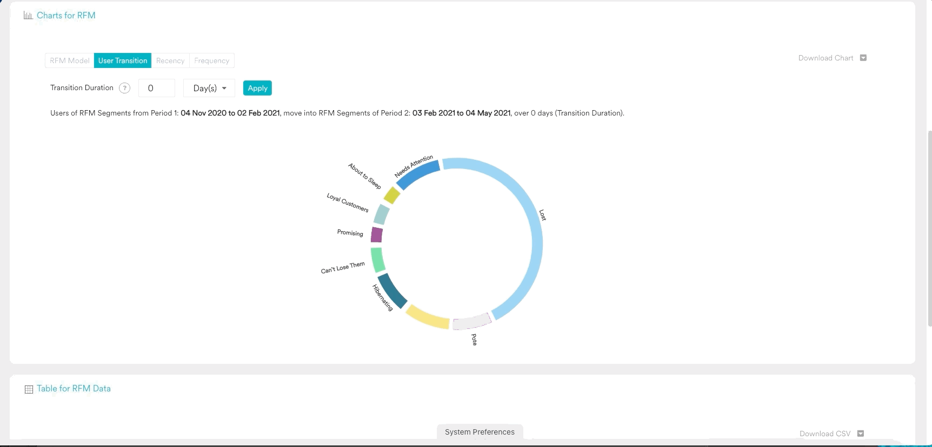Click the pale teal Loyal Customers segment
Image resolution: width=932 pixels, height=447 pixels.
point(382,214)
